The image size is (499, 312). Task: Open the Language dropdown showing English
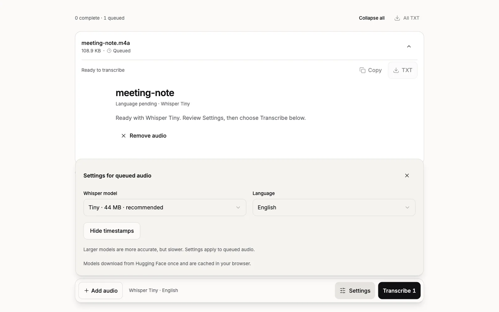(334, 207)
